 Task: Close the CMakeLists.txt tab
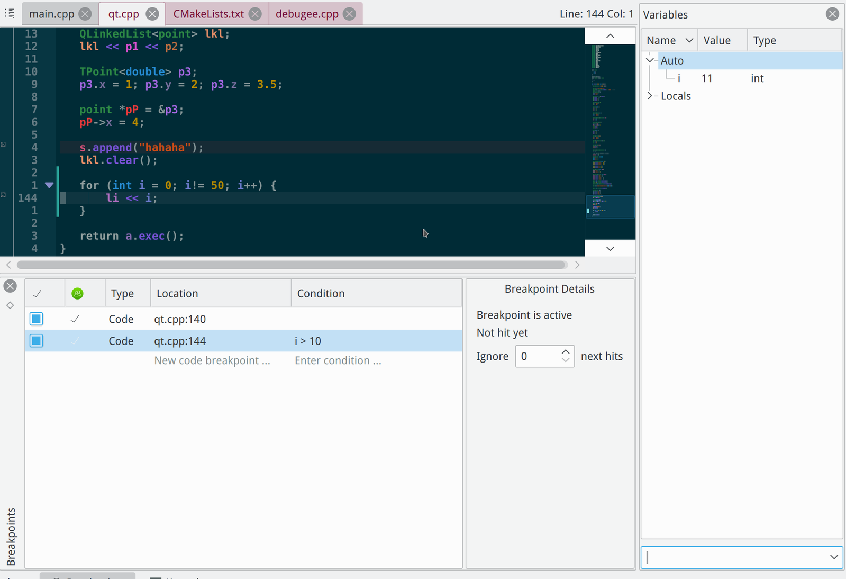coord(255,14)
